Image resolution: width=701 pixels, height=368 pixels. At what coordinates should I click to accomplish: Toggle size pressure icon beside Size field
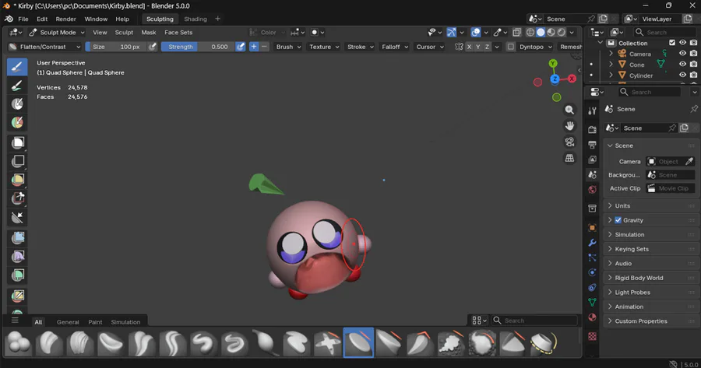[x=153, y=47]
